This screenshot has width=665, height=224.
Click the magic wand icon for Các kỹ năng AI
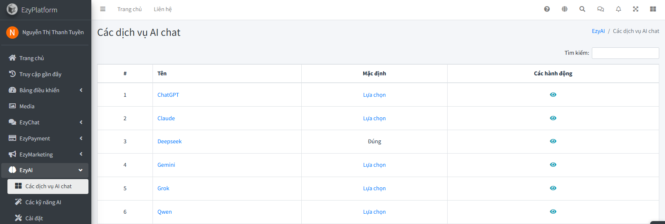click(x=18, y=202)
